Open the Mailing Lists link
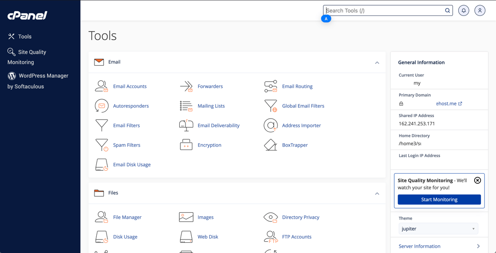The image size is (496, 253). pyautogui.click(x=211, y=106)
